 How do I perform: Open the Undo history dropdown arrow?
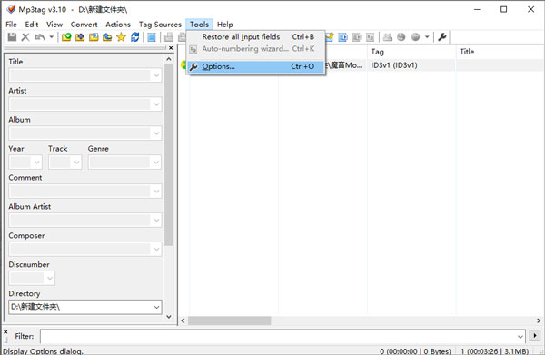[51, 37]
